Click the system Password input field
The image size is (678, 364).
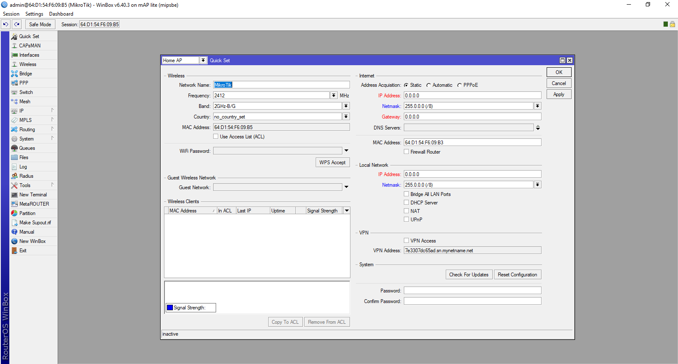click(x=472, y=291)
